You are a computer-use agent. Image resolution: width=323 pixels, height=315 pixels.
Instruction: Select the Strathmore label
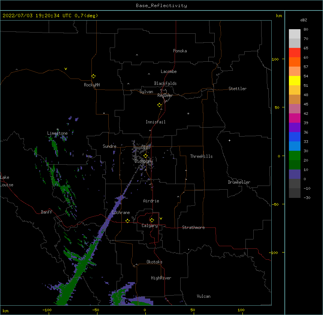193,227
